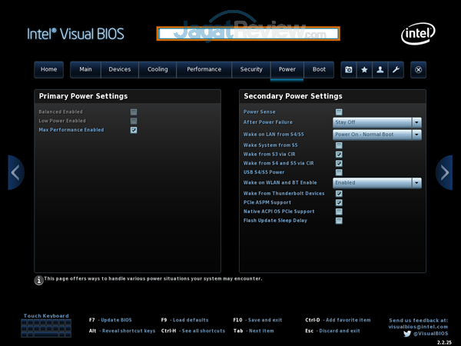Open the Touch Keyboard icon
Viewport: 461px width, 346px height.
coord(46,328)
